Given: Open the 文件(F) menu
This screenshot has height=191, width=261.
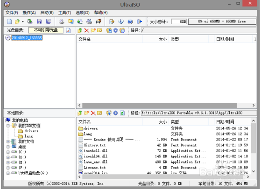Looking at the screenshot, I should click(12, 13).
